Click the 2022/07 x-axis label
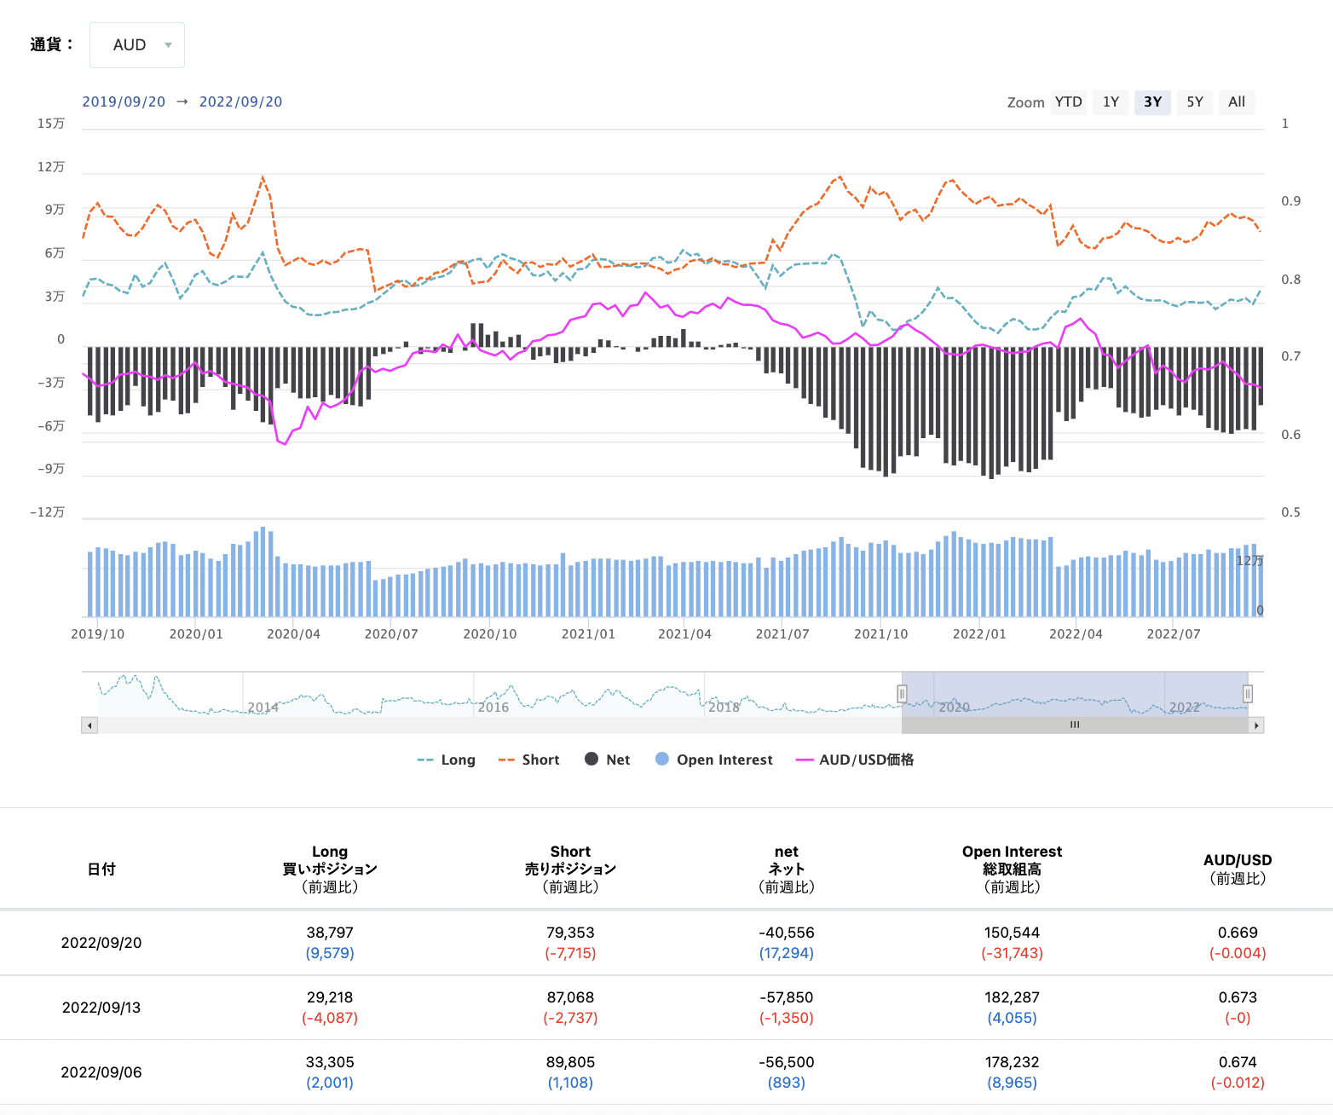This screenshot has height=1115, width=1333. 1174,634
